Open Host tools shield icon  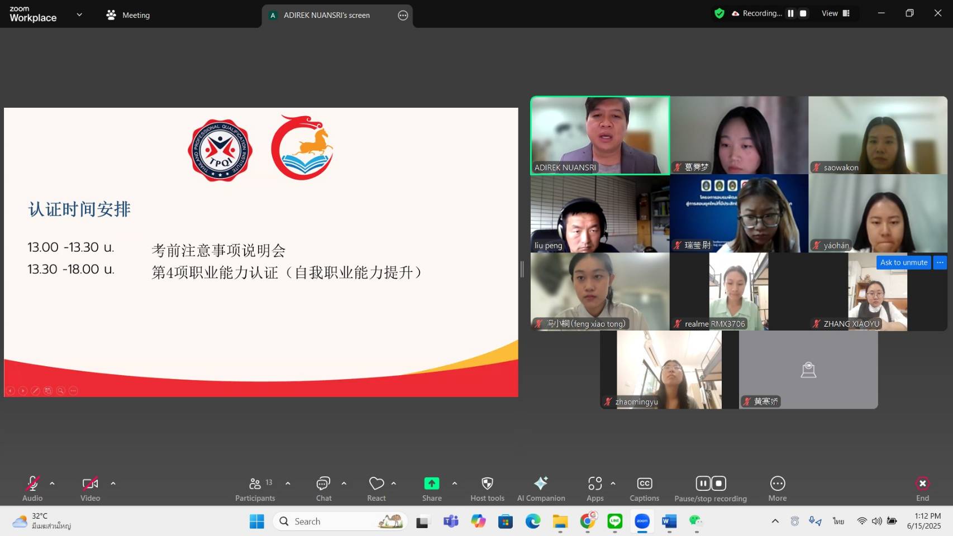pos(487,489)
